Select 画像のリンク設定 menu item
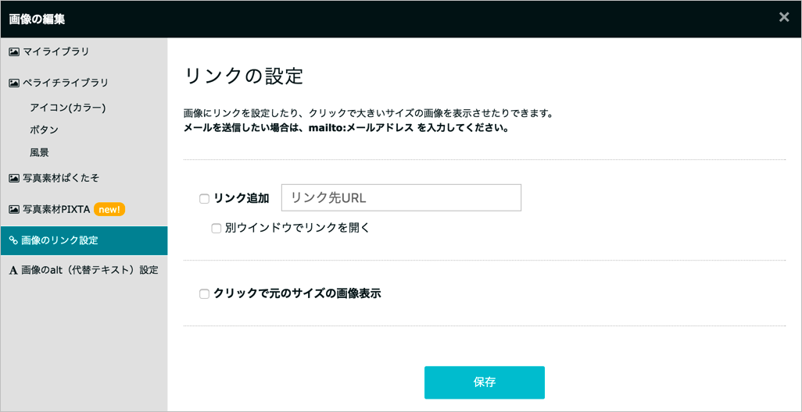Image resolution: width=802 pixels, height=412 pixels. [84, 240]
